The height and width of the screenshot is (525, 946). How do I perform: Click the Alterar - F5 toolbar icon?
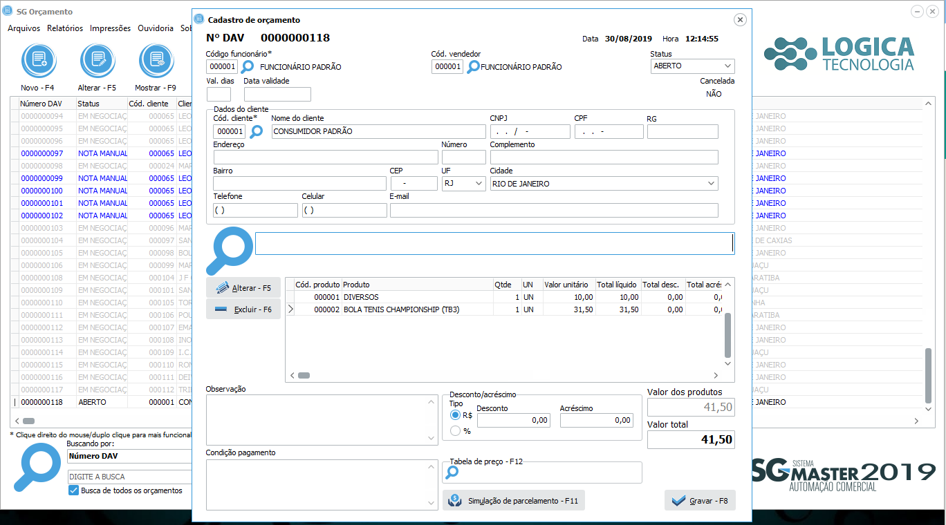point(98,60)
